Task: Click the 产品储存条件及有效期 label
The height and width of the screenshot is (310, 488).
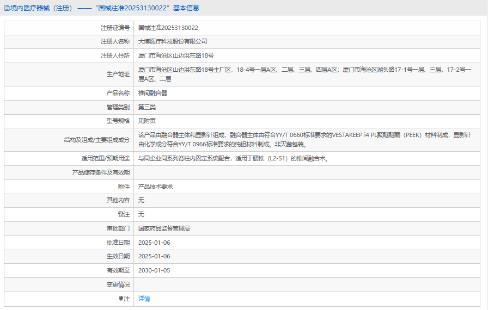Action: coord(101,172)
